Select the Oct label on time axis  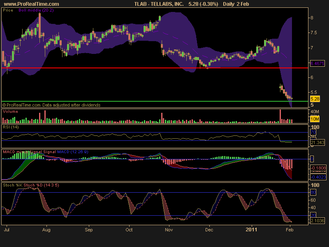pyautogui.click(x=129, y=230)
